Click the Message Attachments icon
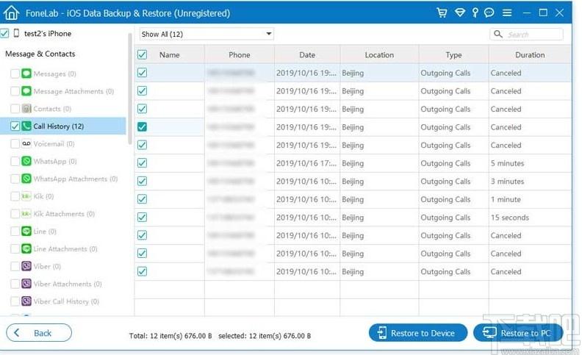Screen dimensions: 582x355 click(26, 91)
